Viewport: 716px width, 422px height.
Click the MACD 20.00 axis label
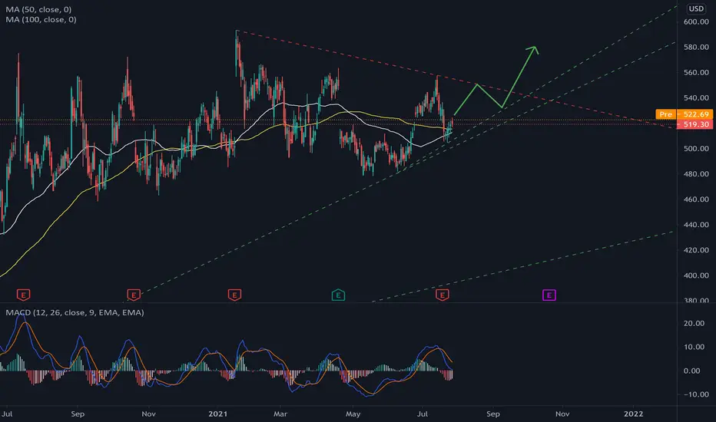[694, 323]
